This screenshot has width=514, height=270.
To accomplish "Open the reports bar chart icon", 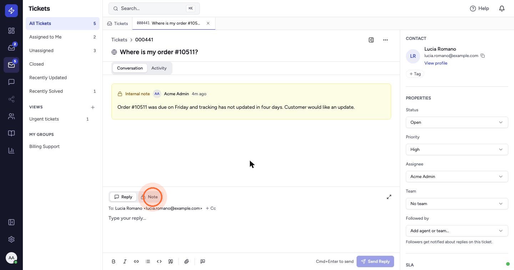I will [11, 151].
